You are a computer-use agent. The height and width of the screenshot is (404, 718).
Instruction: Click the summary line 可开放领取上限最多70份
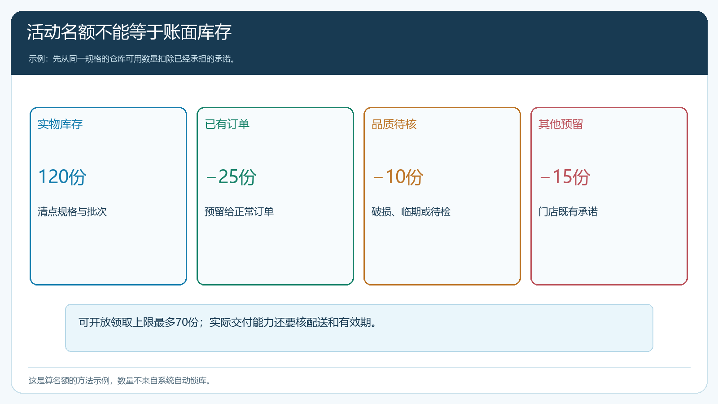click(228, 322)
